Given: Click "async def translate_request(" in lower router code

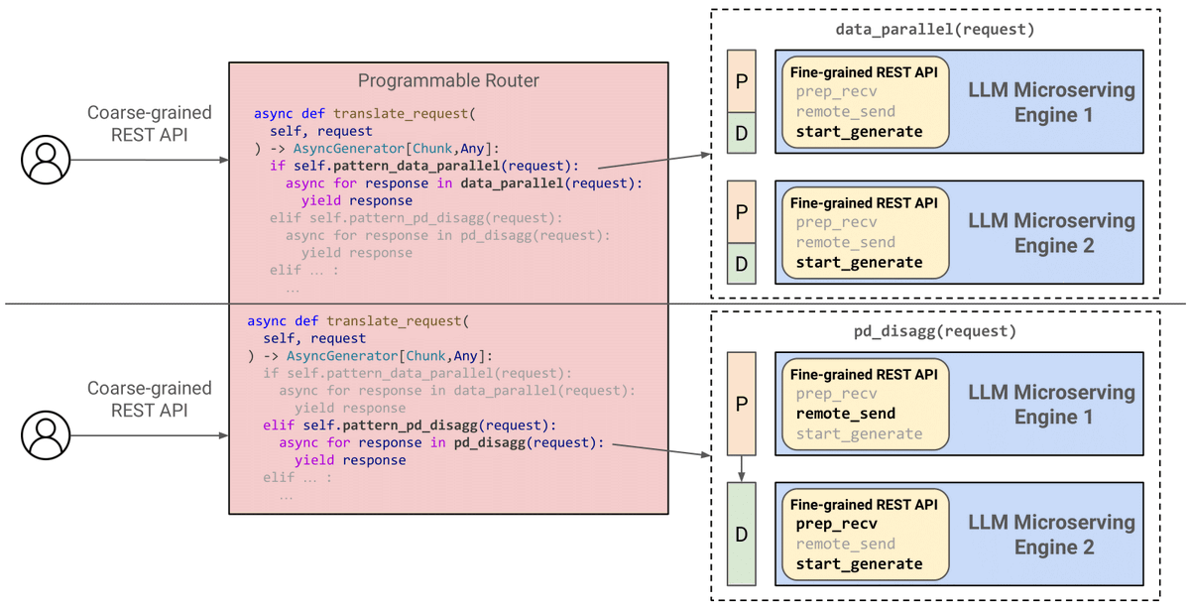Looking at the screenshot, I should pos(359,321).
